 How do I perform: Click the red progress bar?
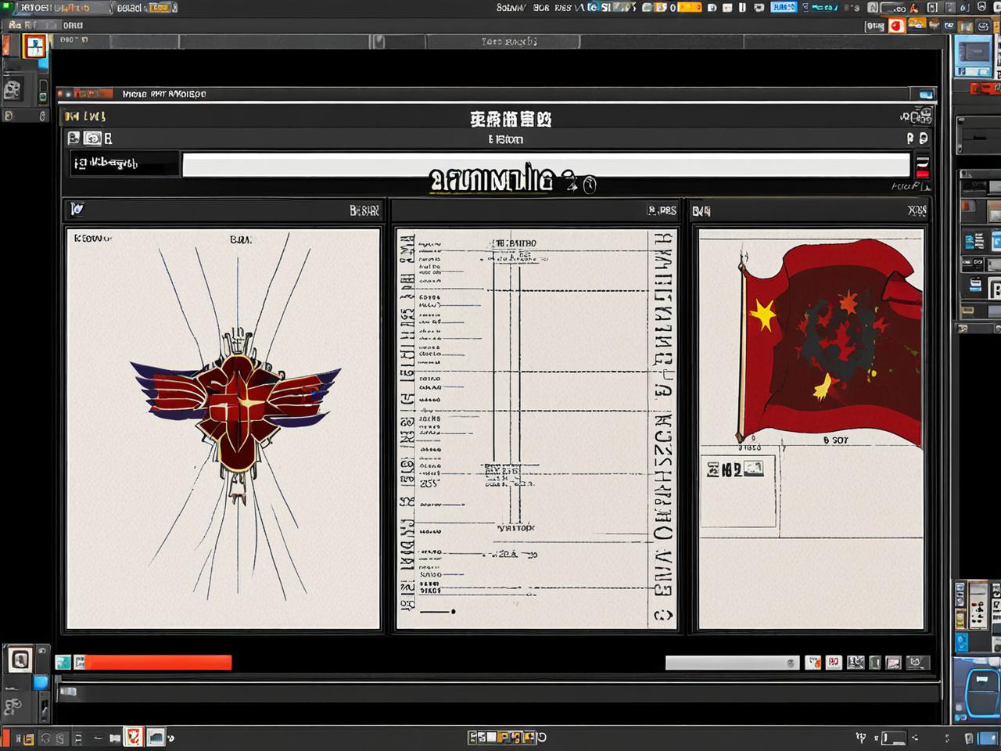pyautogui.click(x=158, y=663)
